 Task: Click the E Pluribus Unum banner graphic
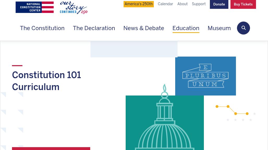tap(205, 76)
